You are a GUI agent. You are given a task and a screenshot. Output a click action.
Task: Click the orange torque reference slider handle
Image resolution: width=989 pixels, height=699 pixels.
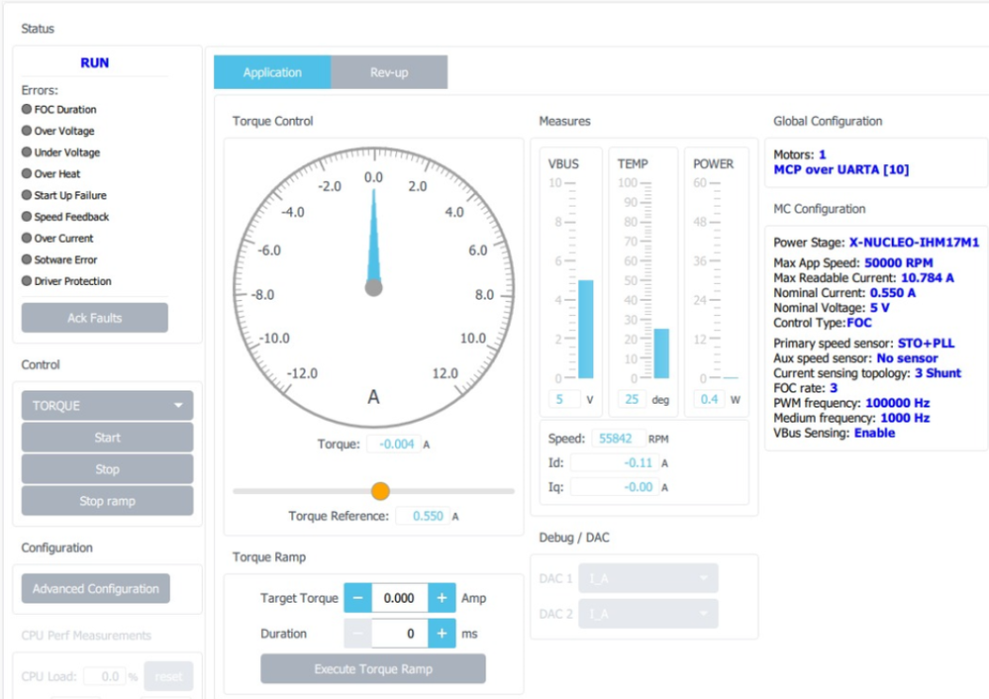(x=380, y=491)
